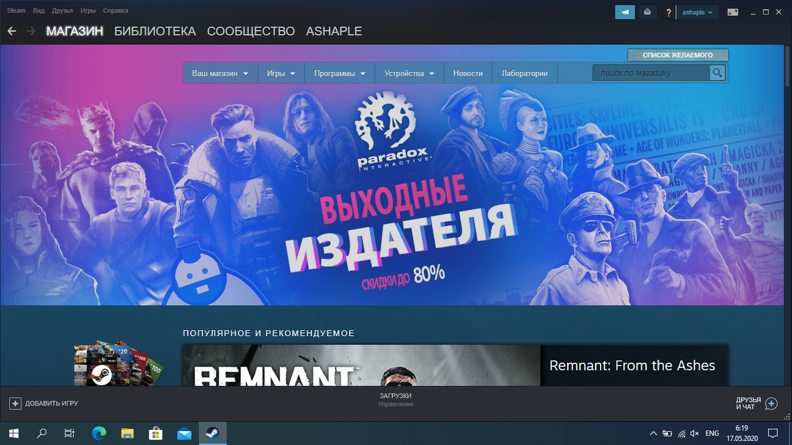Launch Microsoft Edge from taskbar
Image resolution: width=792 pixels, height=445 pixels.
point(99,433)
